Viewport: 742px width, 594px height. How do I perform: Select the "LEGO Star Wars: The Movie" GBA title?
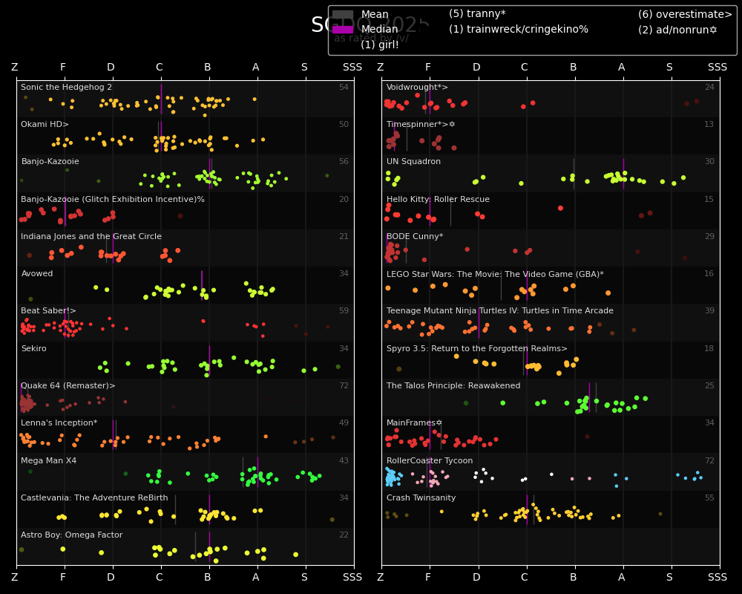(x=495, y=274)
